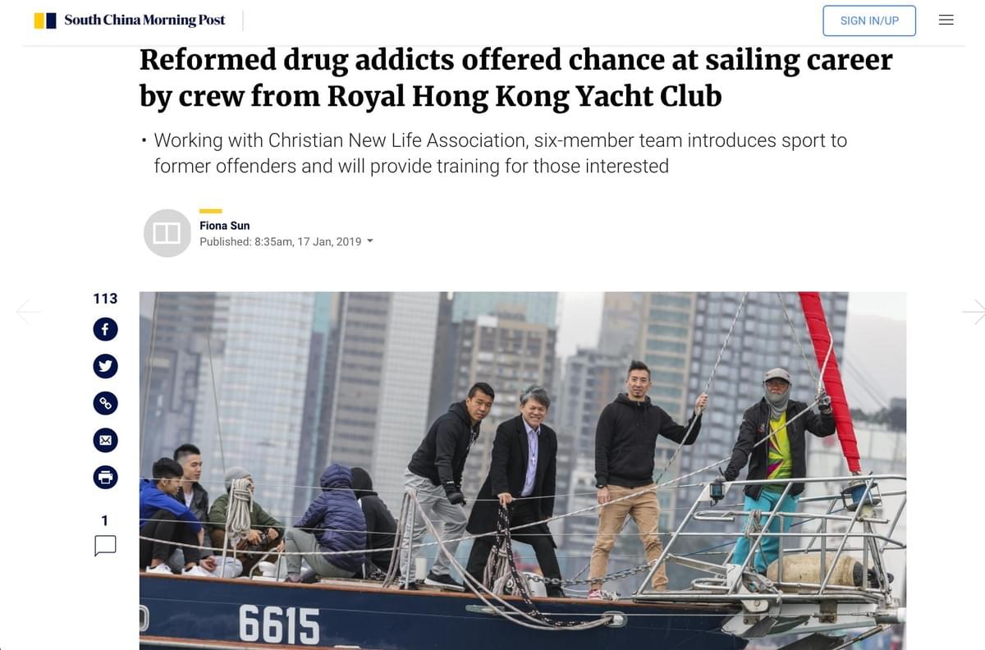
Task: Copy article link via chain icon
Action: 105,403
